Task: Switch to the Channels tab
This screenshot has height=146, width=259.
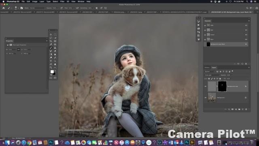Action: pyautogui.click(x=208, y=21)
